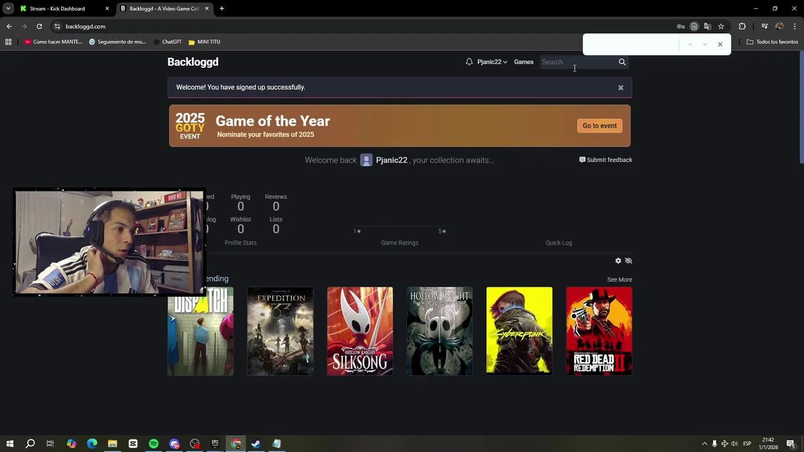Open the ChatGPT bookmark
804x452 pixels.
(167, 42)
